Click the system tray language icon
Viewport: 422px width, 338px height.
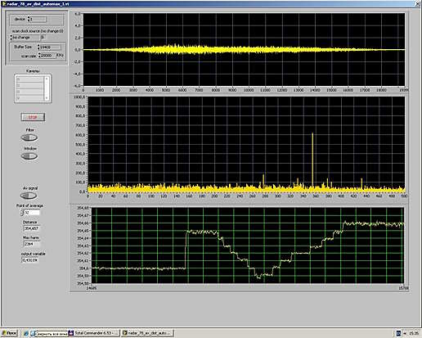coord(398,333)
